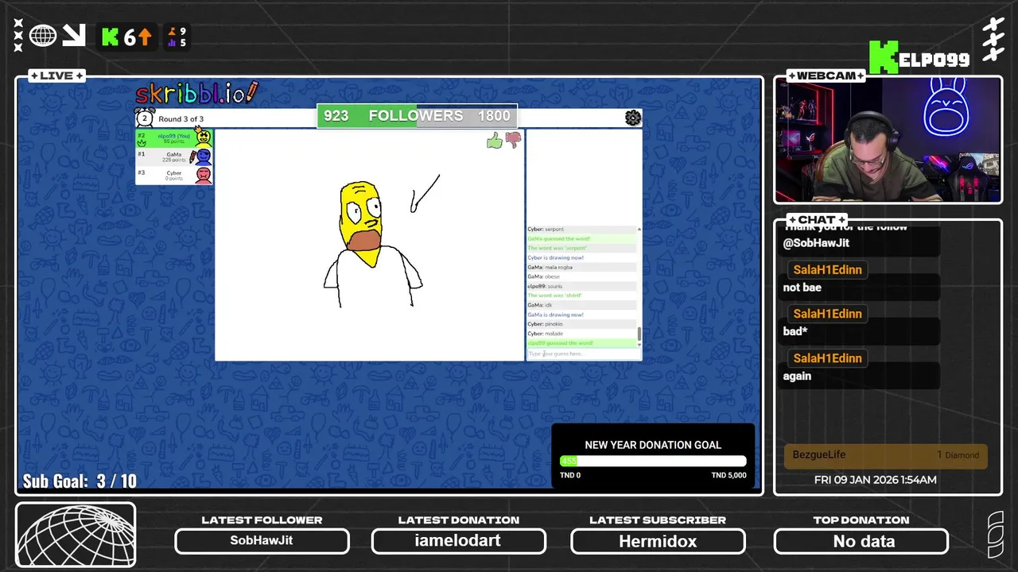The height and width of the screenshot is (572, 1018).
Task: Click 'GaMa: obese' game chat line
Action: tap(544, 276)
